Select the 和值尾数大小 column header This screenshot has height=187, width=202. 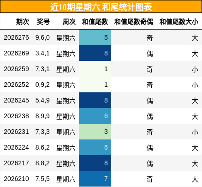179,22
